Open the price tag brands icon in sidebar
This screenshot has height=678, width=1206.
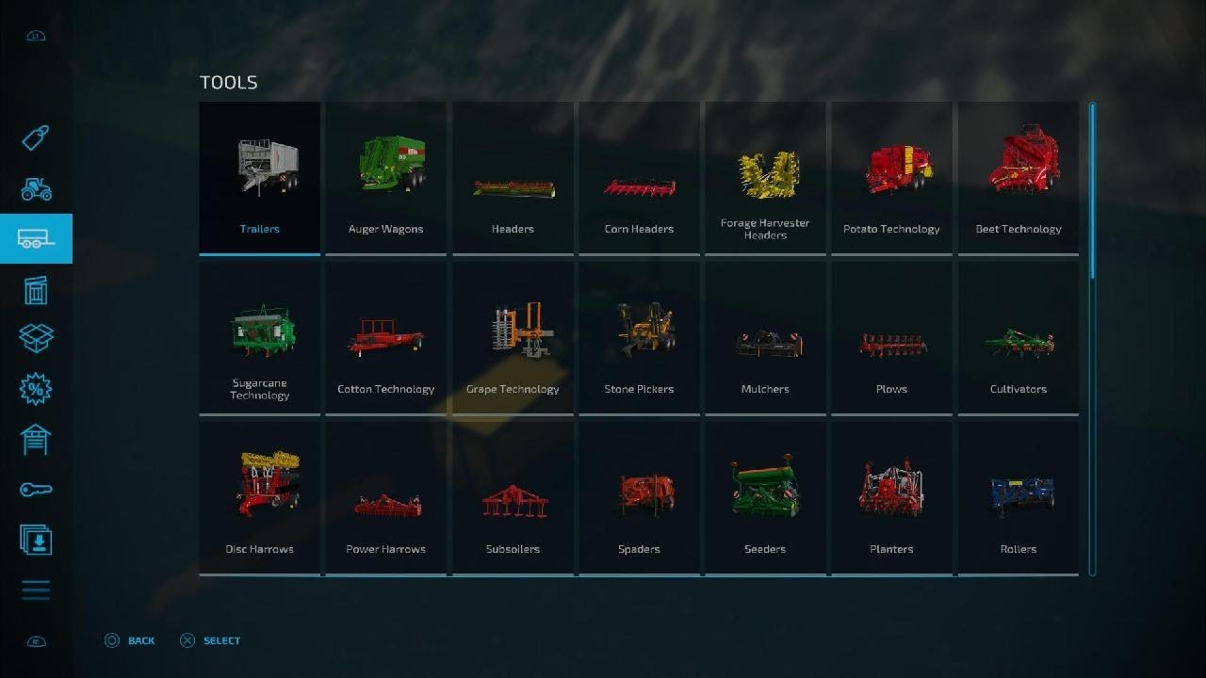(36, 138)
